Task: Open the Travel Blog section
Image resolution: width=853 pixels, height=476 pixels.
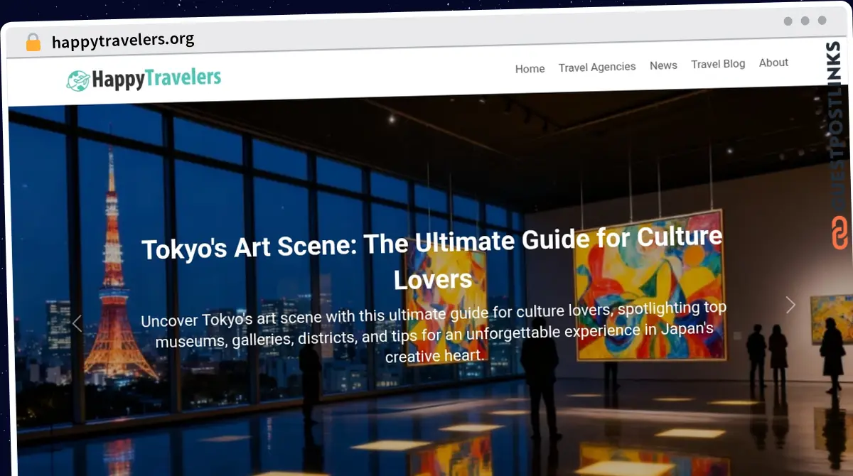Action: click(718, 64)
